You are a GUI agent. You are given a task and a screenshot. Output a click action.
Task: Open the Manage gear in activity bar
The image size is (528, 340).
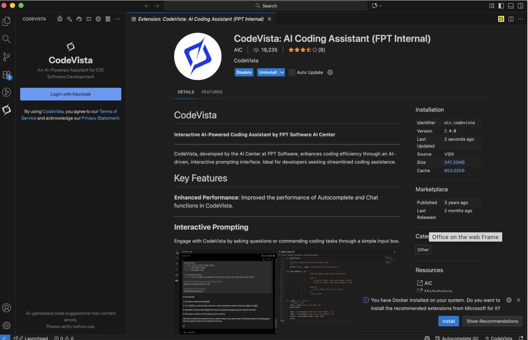6,325
